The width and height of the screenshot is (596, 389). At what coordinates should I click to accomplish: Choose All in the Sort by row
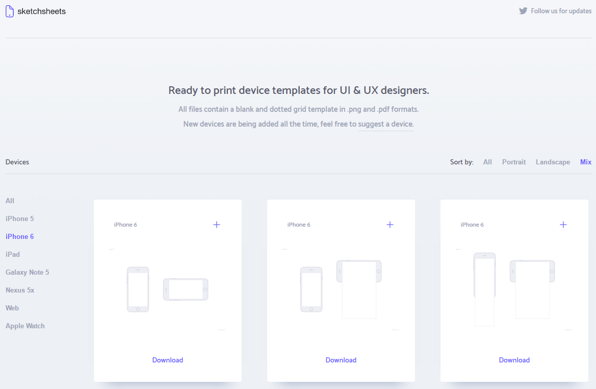487,162
